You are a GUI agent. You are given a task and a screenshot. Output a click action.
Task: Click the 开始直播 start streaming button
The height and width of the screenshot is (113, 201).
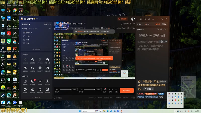[x=127, y=90]
